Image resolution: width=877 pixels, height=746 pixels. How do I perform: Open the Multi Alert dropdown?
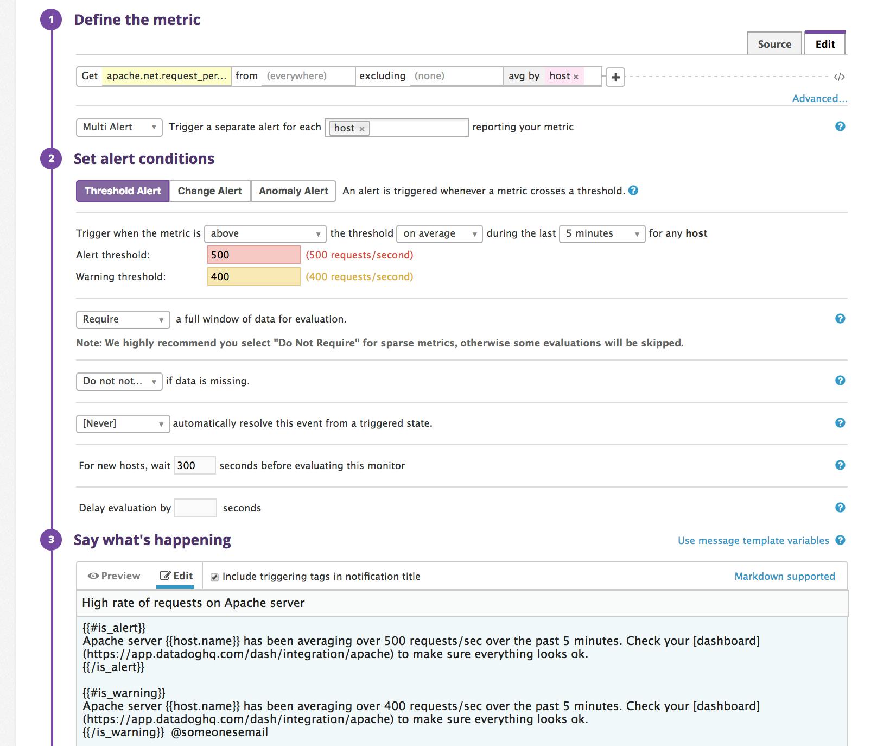118,127
